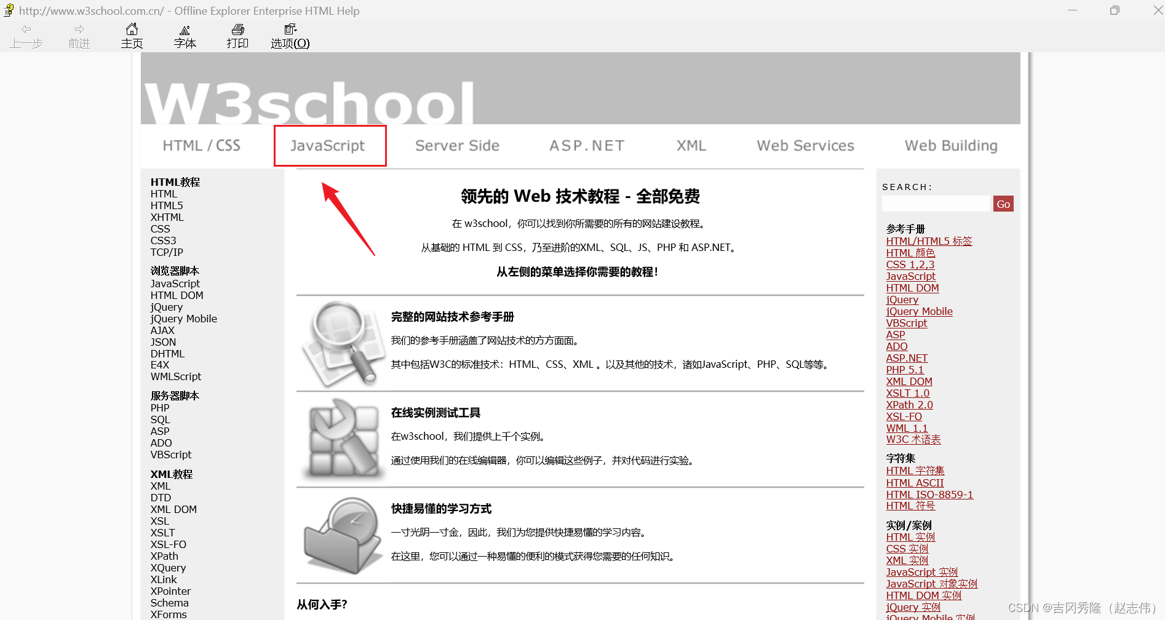1165x620 pixels.
Task: Open XQuery in the left menu
Action: tap(168, 568)
